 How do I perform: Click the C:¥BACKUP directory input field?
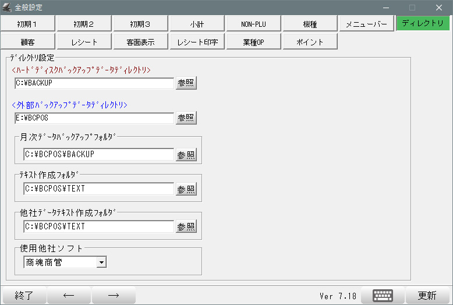94,83
